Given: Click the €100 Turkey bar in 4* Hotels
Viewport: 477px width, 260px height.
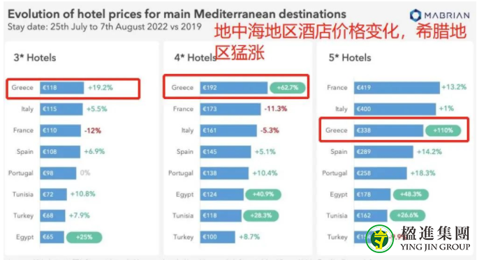Looking at the screenshot, I should click(217, 237).
